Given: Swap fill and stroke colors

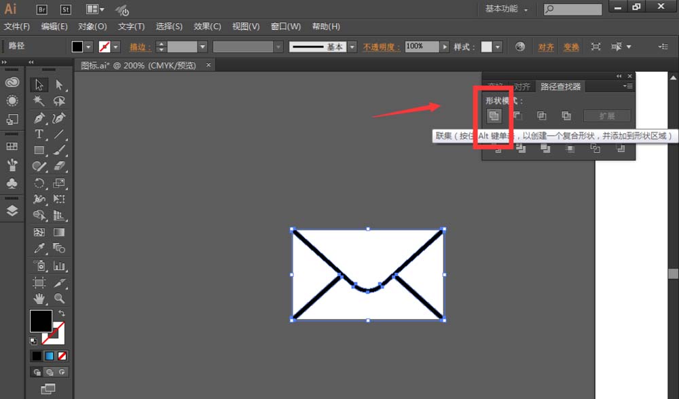Looking at the screenshot, I should [x=62, y=313].
